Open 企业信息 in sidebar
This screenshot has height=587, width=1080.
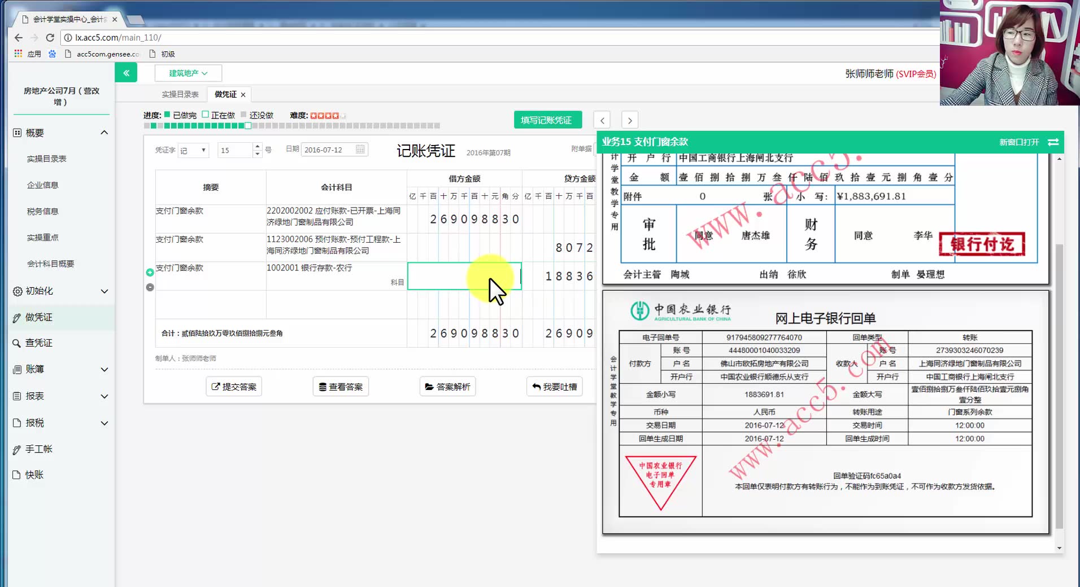[42, 185]
